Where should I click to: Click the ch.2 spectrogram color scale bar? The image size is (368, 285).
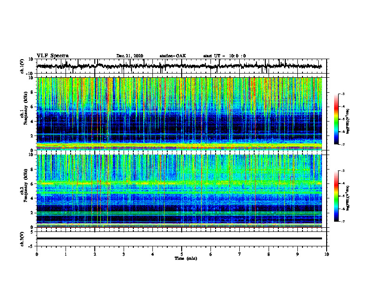(336, 196)
